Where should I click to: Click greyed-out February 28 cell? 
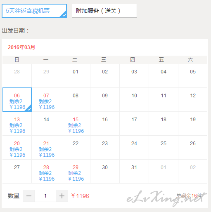17,75
